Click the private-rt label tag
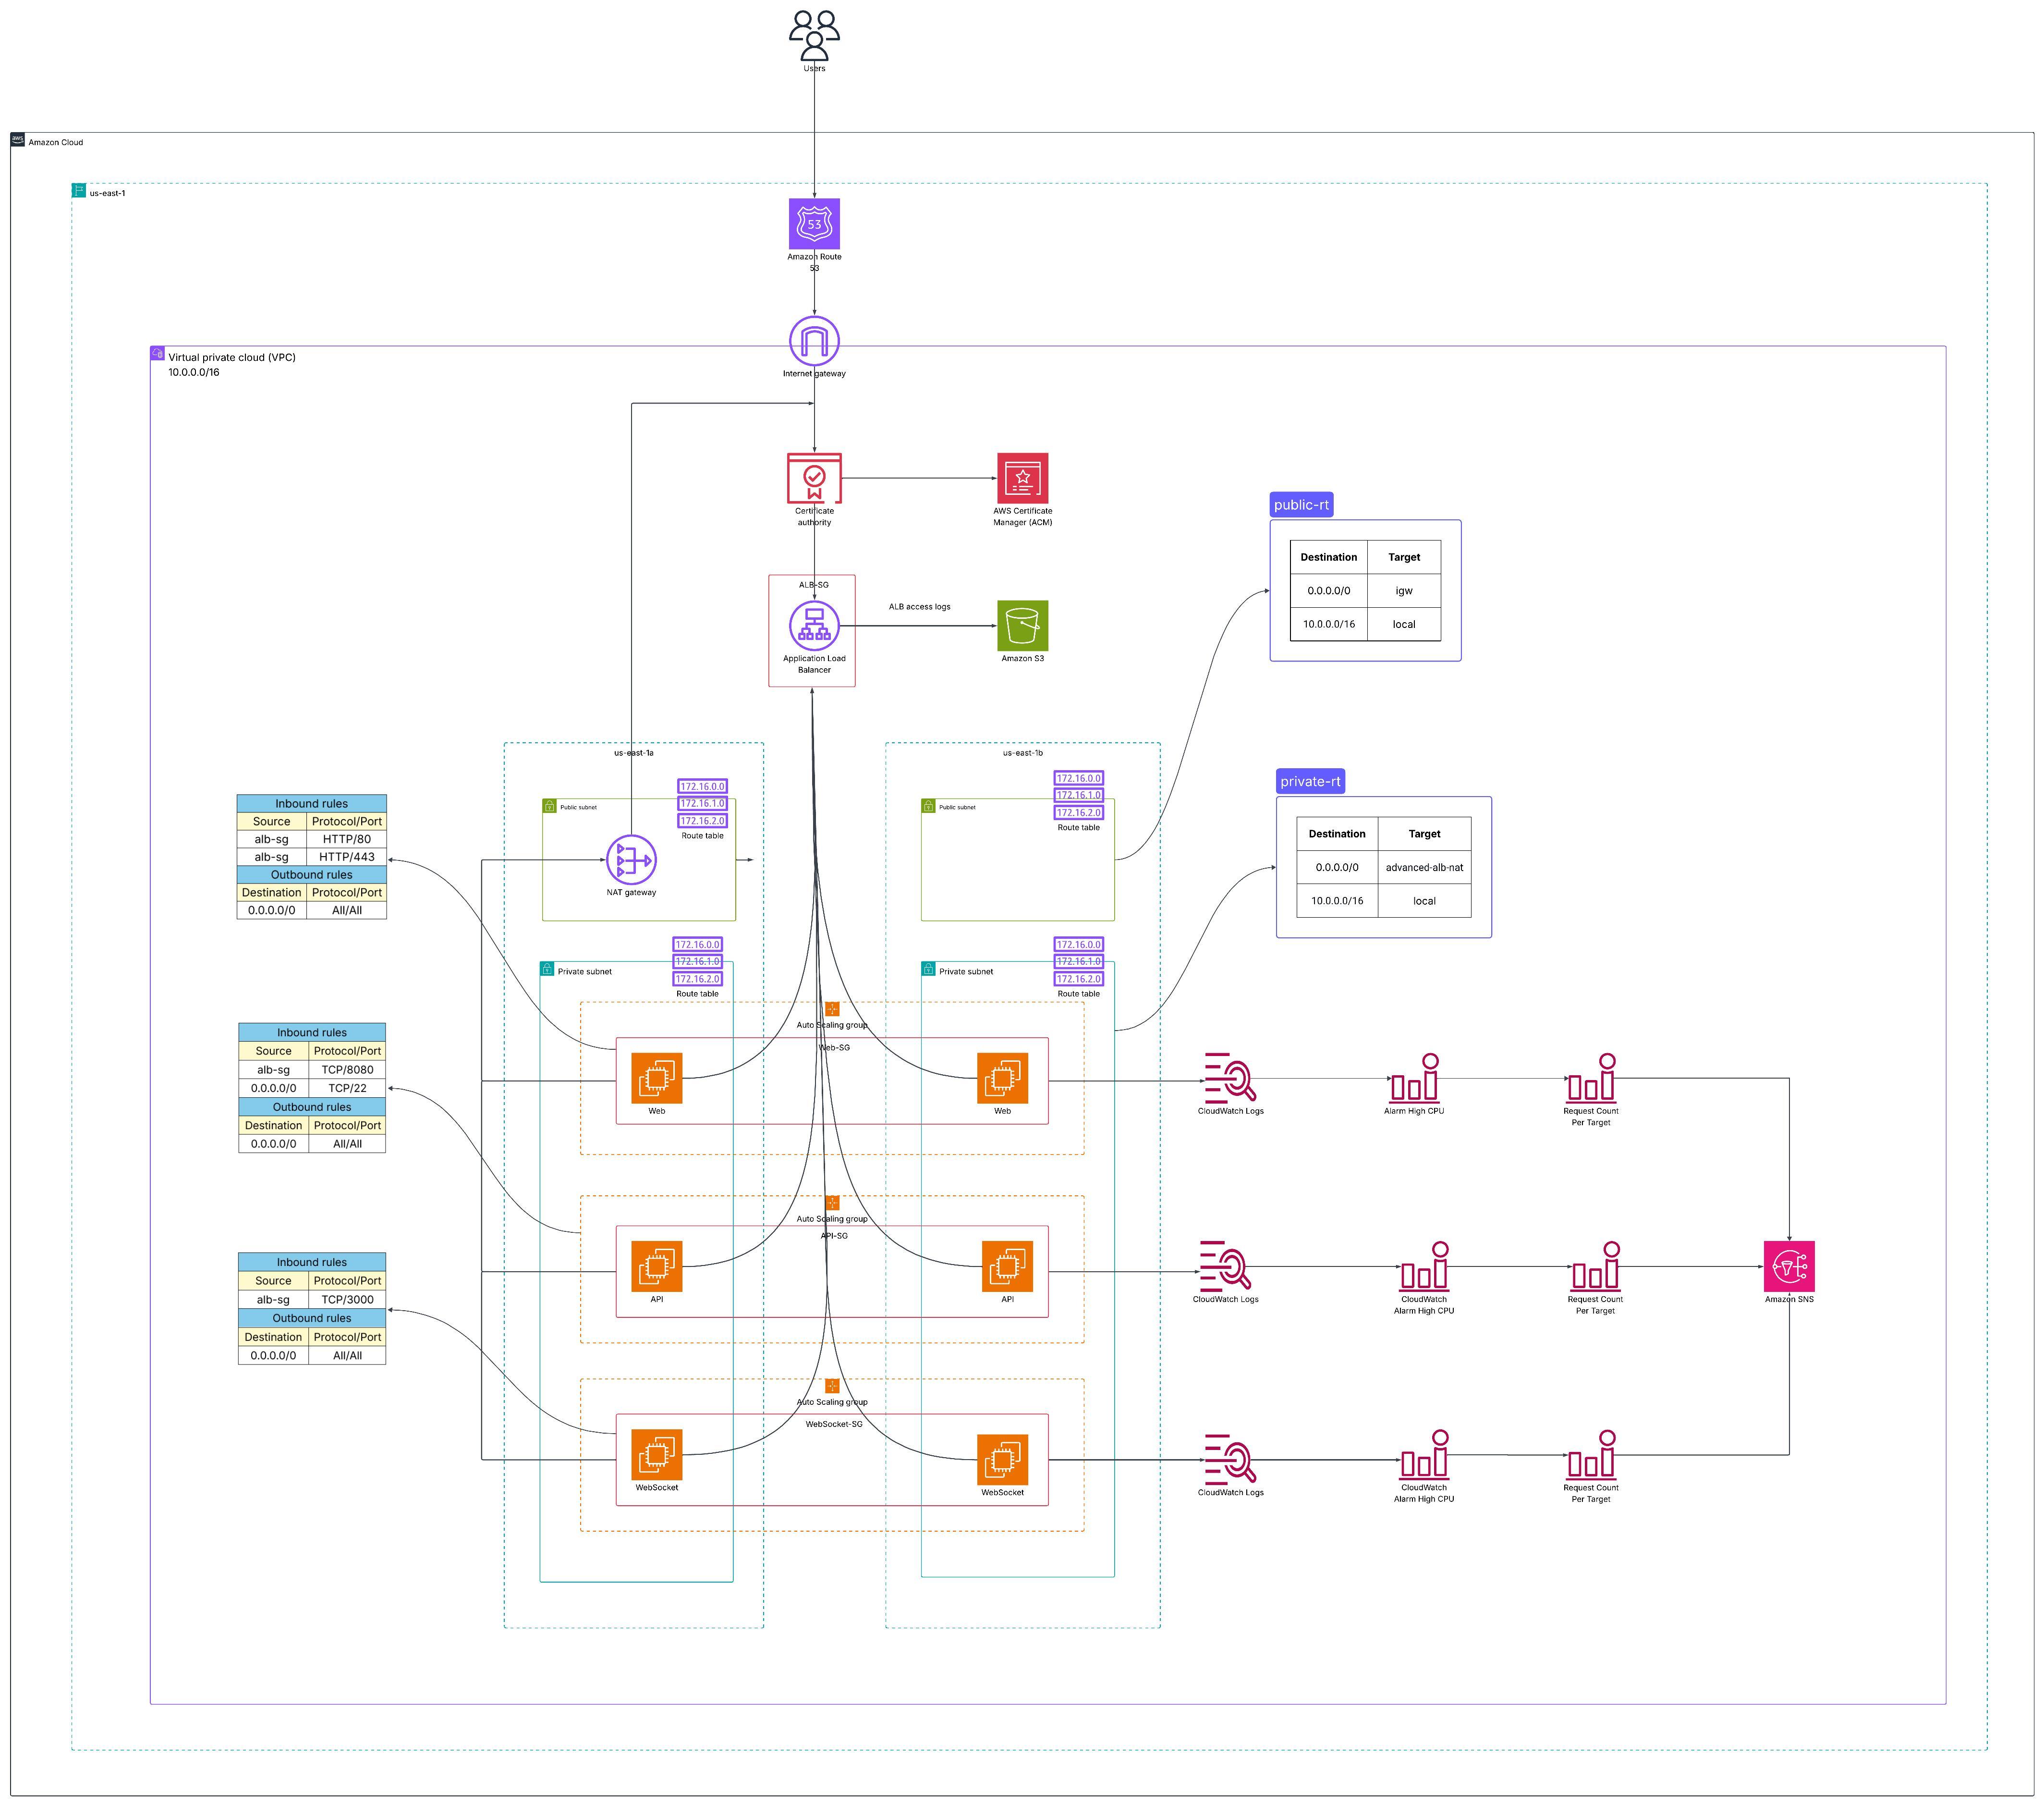Screen dimensions: 2044x1806 coord(1310,781)
